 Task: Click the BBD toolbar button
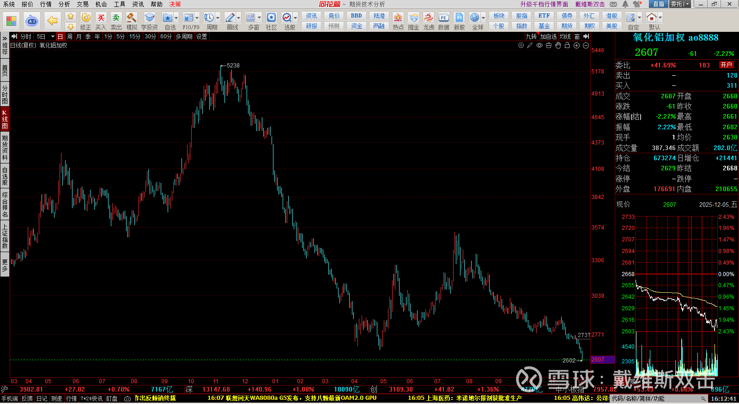click(357, 16)
